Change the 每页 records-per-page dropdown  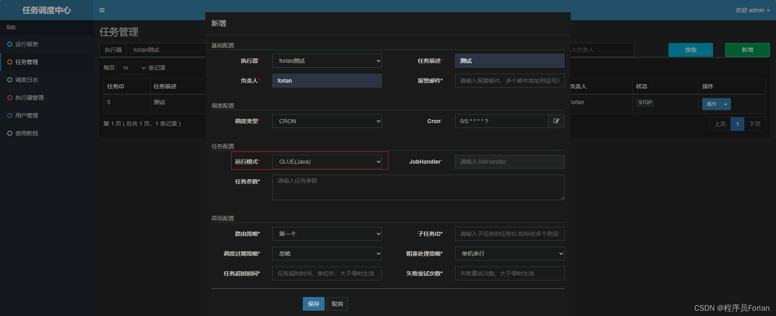pos(132,68)
